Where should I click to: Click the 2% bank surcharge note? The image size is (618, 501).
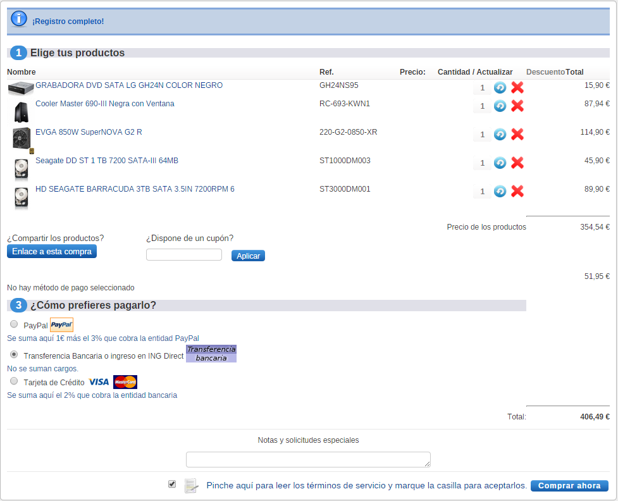point(92,395)
